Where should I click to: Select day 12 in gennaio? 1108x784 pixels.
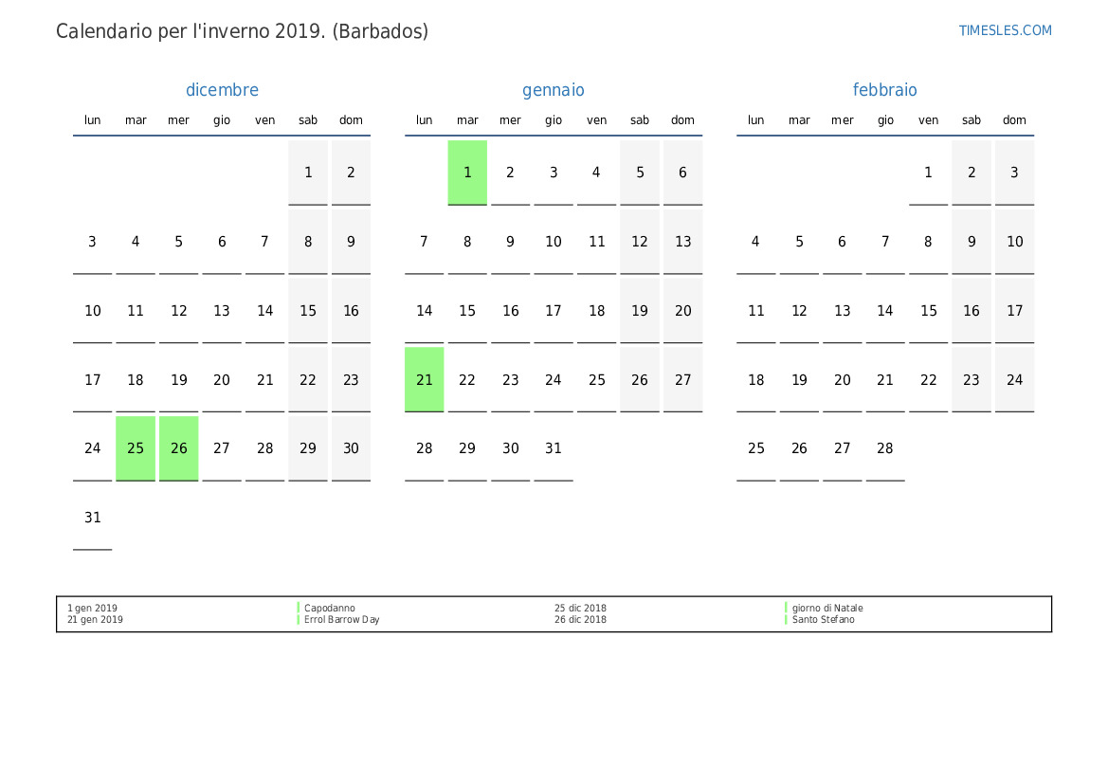[x=640, y=242]
